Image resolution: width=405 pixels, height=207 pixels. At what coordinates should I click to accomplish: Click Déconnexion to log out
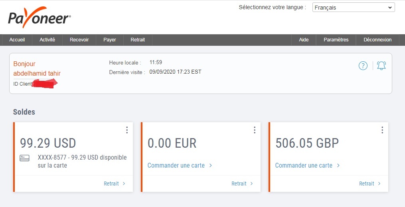377,40
